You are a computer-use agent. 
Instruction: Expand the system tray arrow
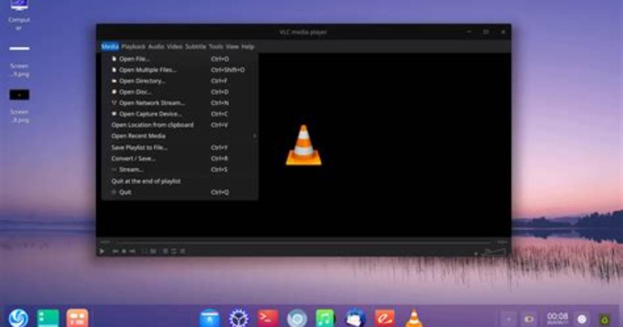pos(508,319)
